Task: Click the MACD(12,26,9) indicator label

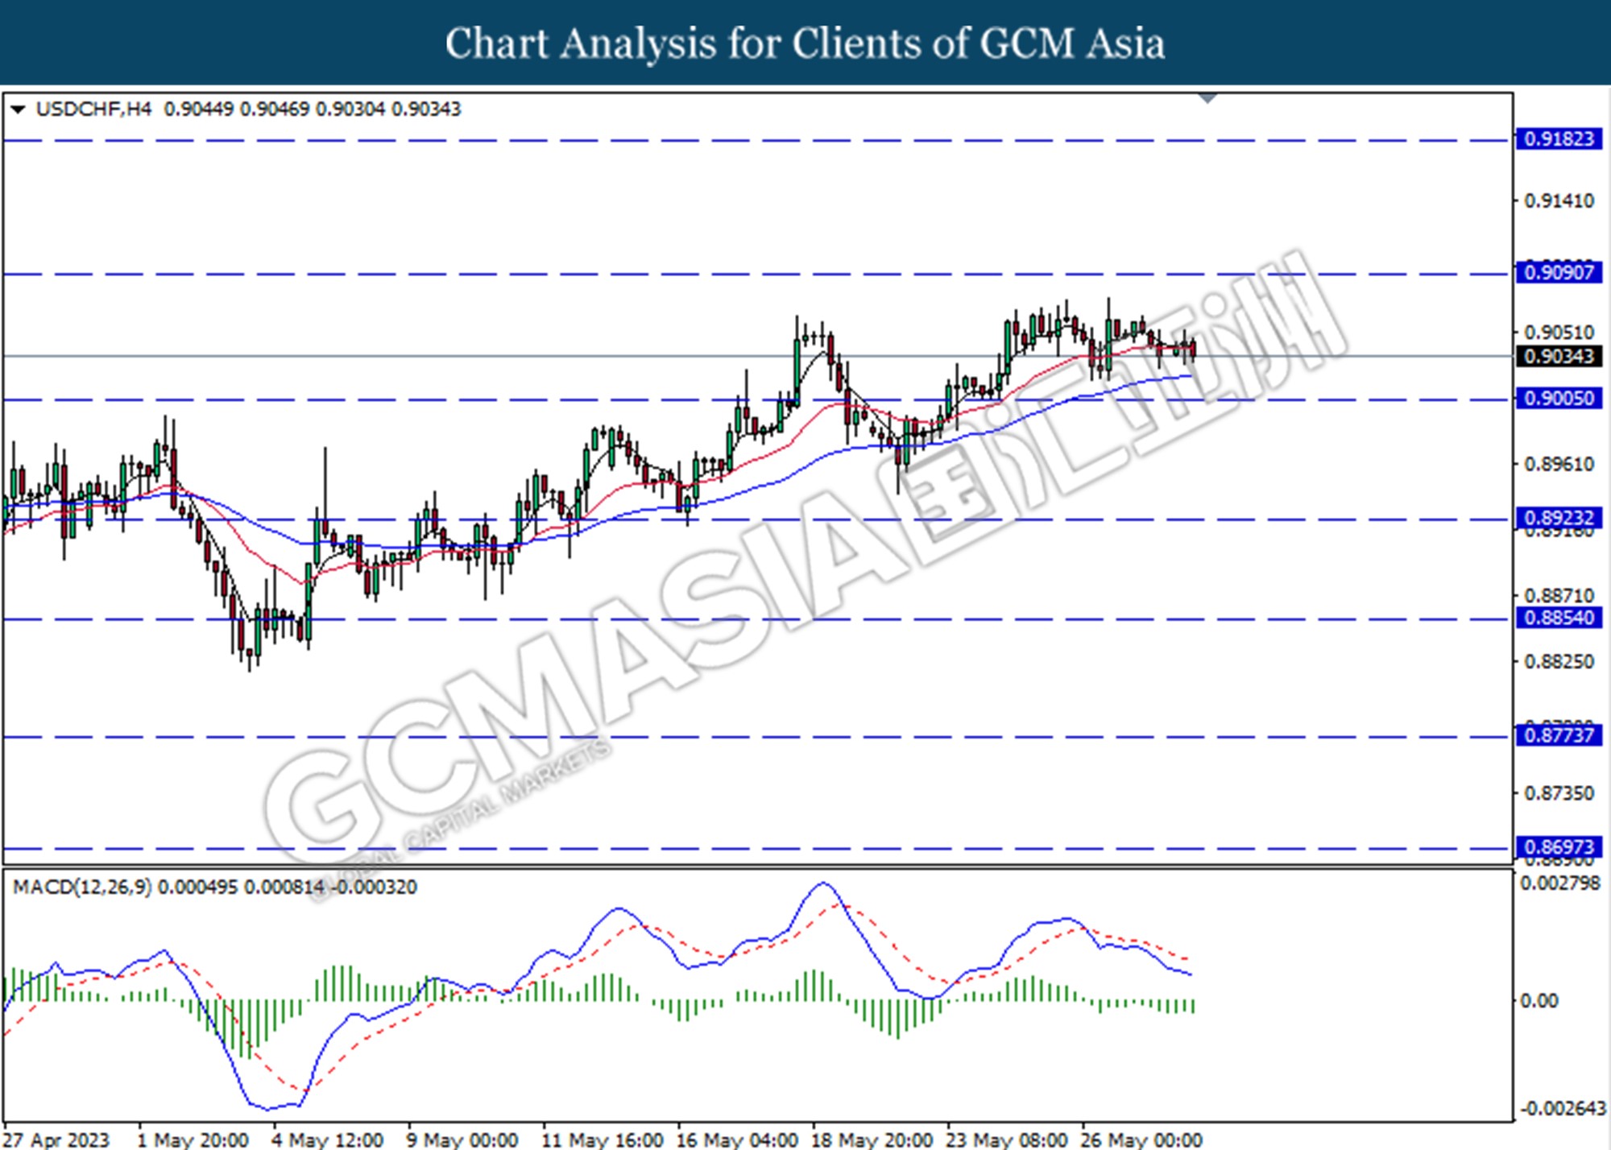Action: coord(82,887)
